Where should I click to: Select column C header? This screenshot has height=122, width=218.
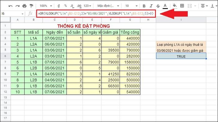pos(54,20)
